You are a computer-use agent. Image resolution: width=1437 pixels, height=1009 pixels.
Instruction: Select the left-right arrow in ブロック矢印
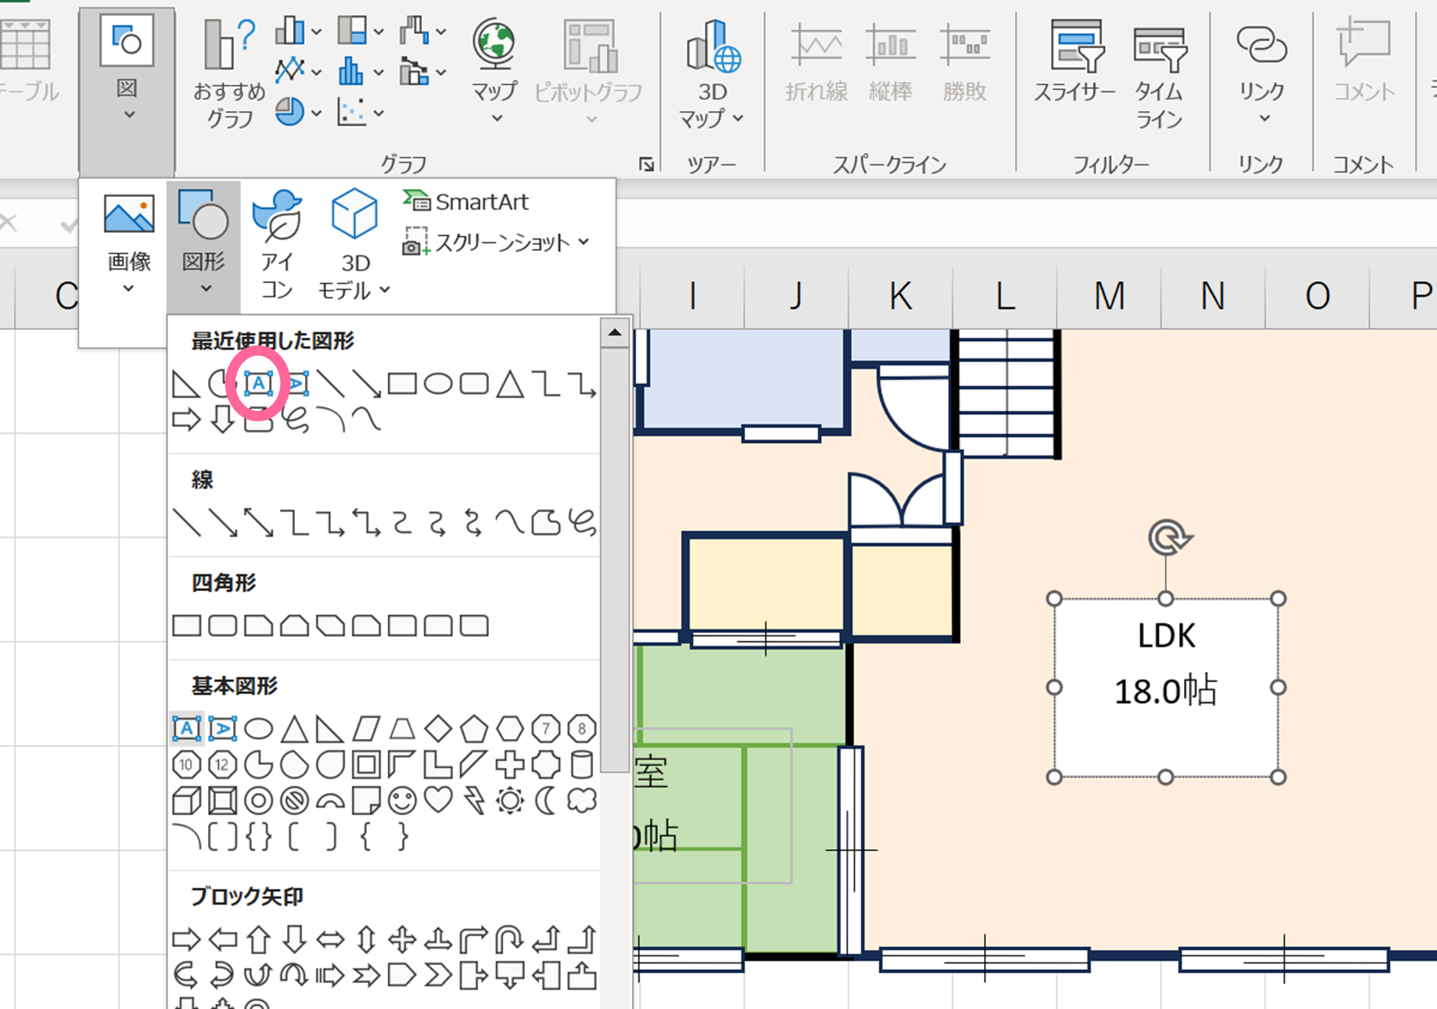click(x=330, y=940)
